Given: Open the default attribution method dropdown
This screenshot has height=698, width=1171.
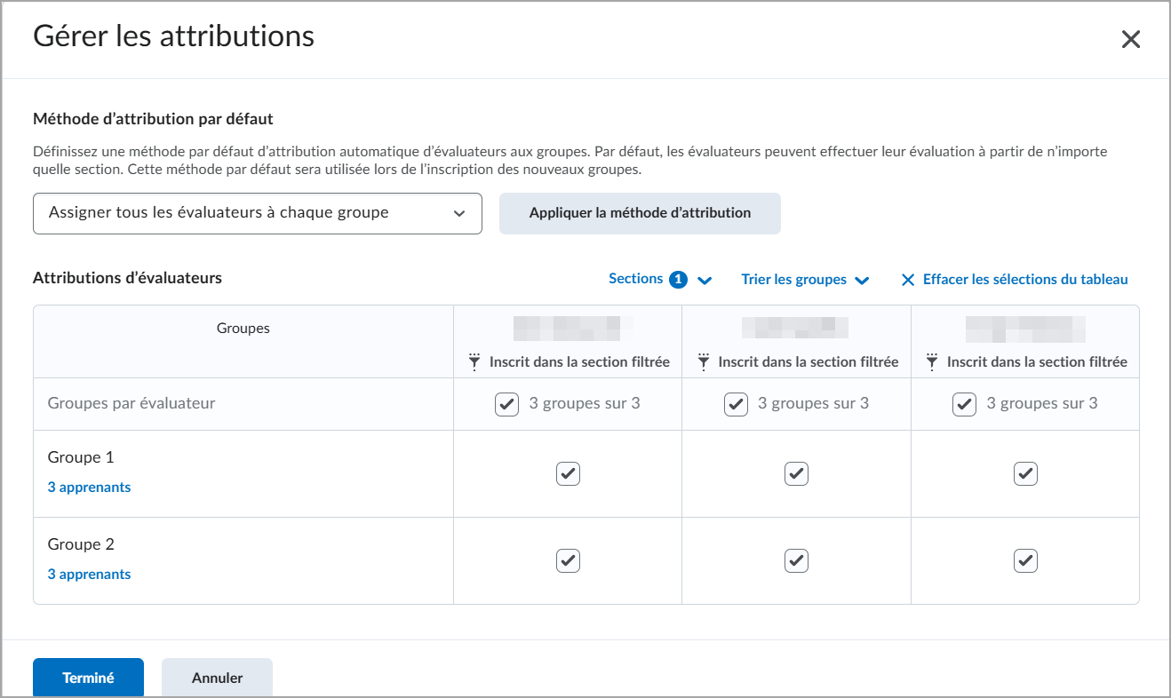Looking at the screenshot, I should pos(257,213).
